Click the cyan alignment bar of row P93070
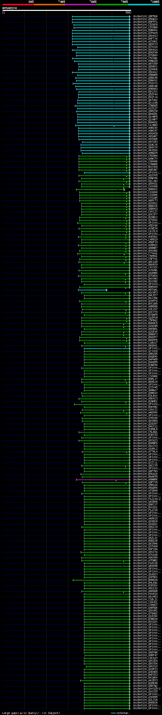The image size is (162, 715). click(x=102, y=83)
